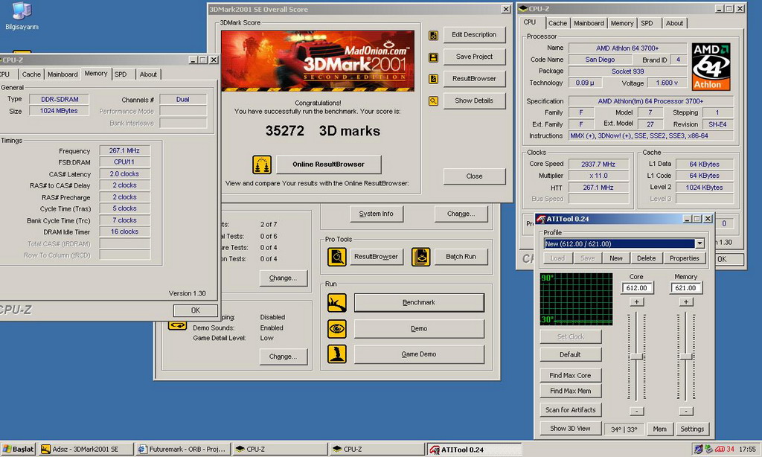
Task: Click the Core clock field showing 612.00
Action: [637, 288]
